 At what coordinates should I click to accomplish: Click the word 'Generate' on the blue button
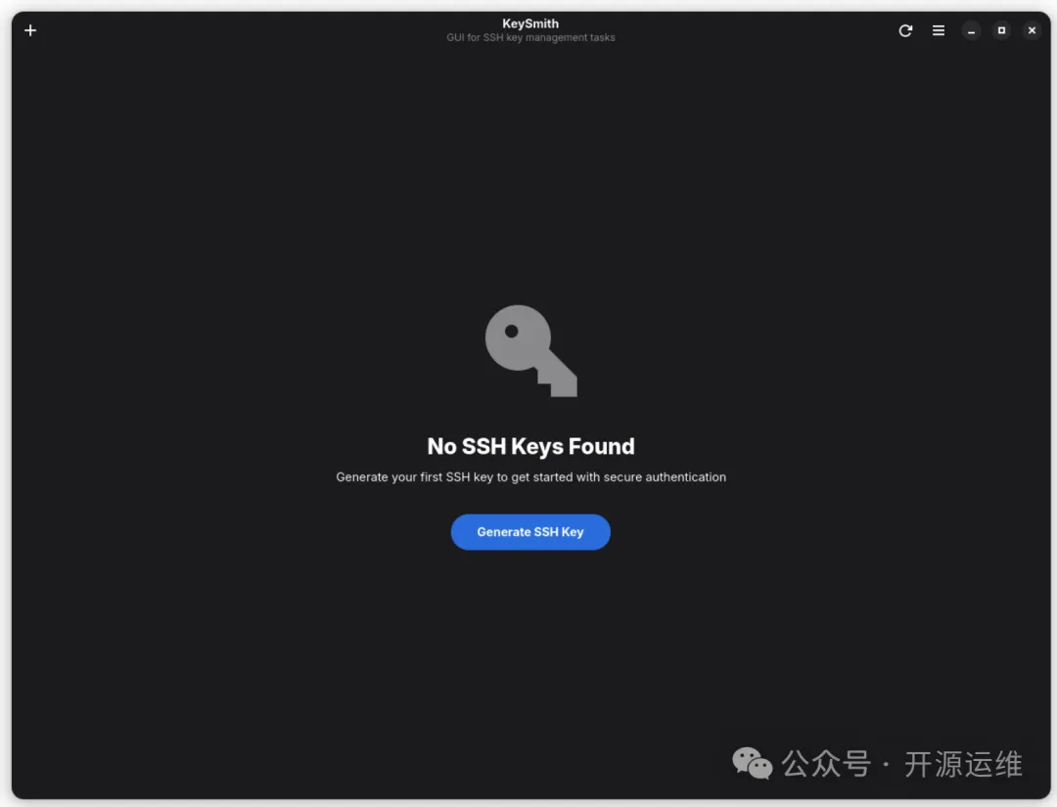point(503,532)
